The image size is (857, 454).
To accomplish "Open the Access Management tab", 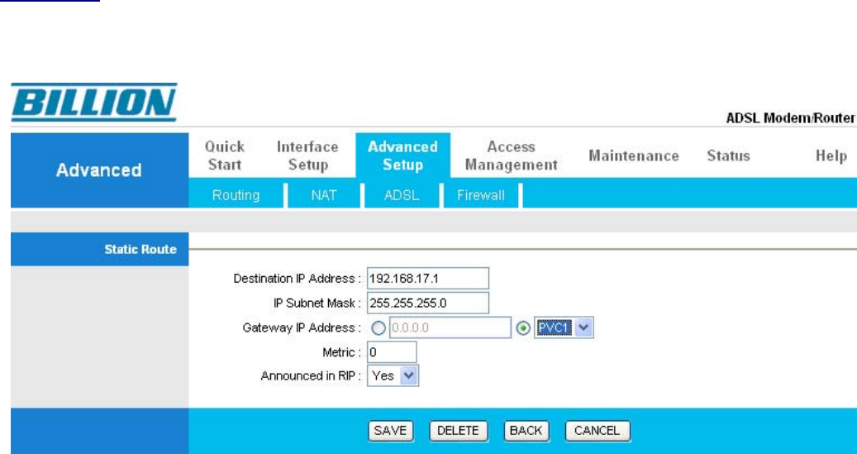I will point(511,156).
